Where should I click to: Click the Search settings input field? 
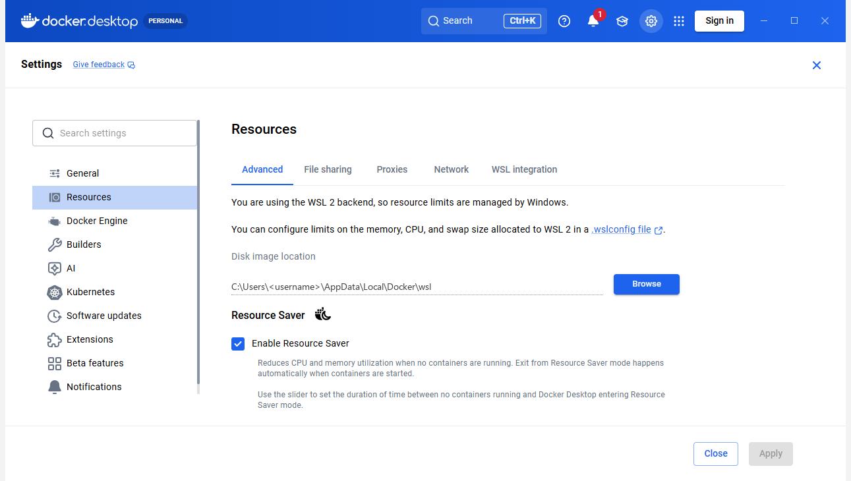click(115, 133)
